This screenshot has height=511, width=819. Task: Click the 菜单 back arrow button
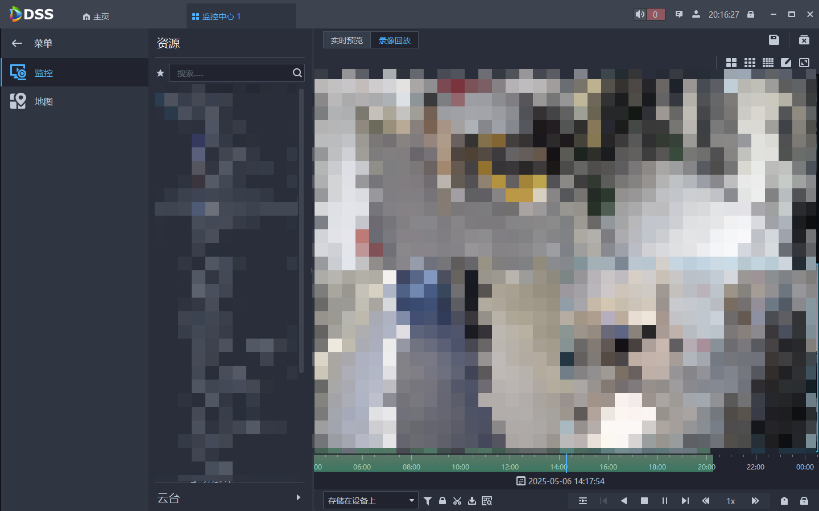pyautogui.click(x=17, y=43)
